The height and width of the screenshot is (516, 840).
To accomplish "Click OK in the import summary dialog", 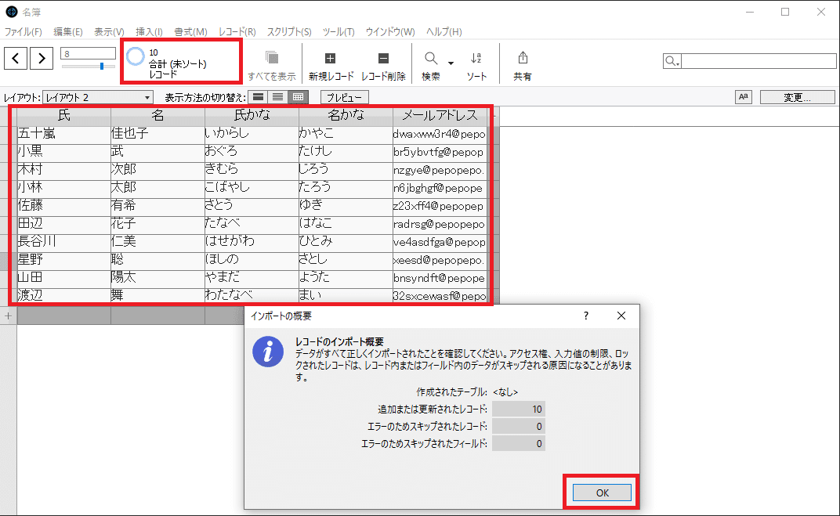I will (x=602, y=492).
